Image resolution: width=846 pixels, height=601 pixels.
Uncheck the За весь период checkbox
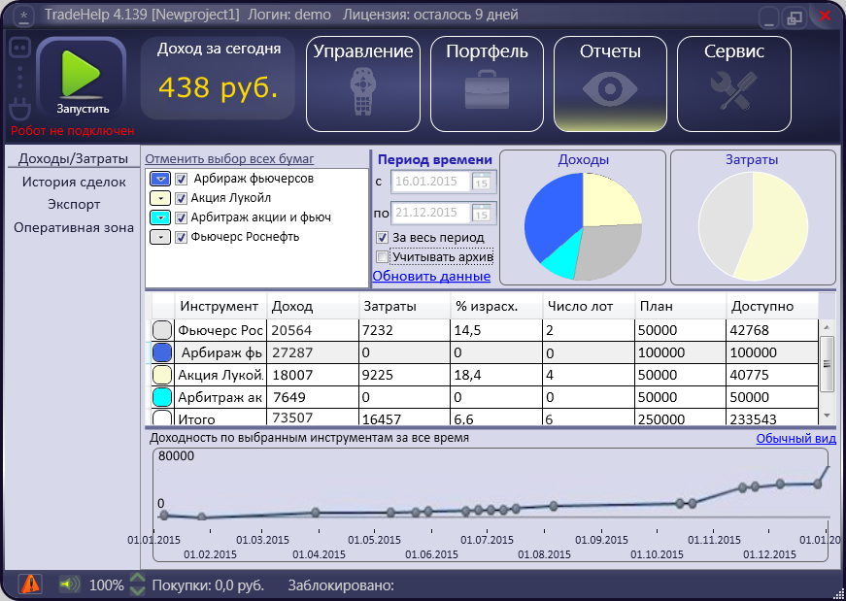(383, 238)
